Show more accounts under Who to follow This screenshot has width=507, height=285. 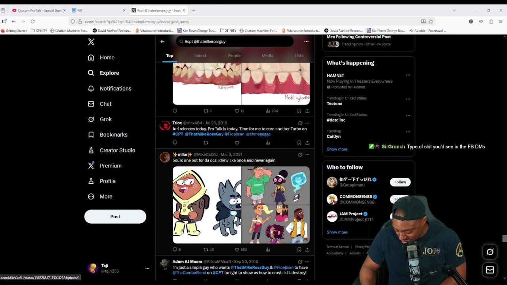pos(337,232)
